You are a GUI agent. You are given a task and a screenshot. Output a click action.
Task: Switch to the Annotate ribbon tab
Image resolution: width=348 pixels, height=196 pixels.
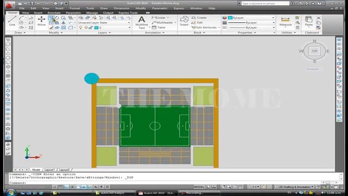click(54, 13)
